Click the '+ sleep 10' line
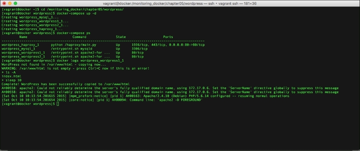This screenshot has width=360, height=151. pos(12,80)
